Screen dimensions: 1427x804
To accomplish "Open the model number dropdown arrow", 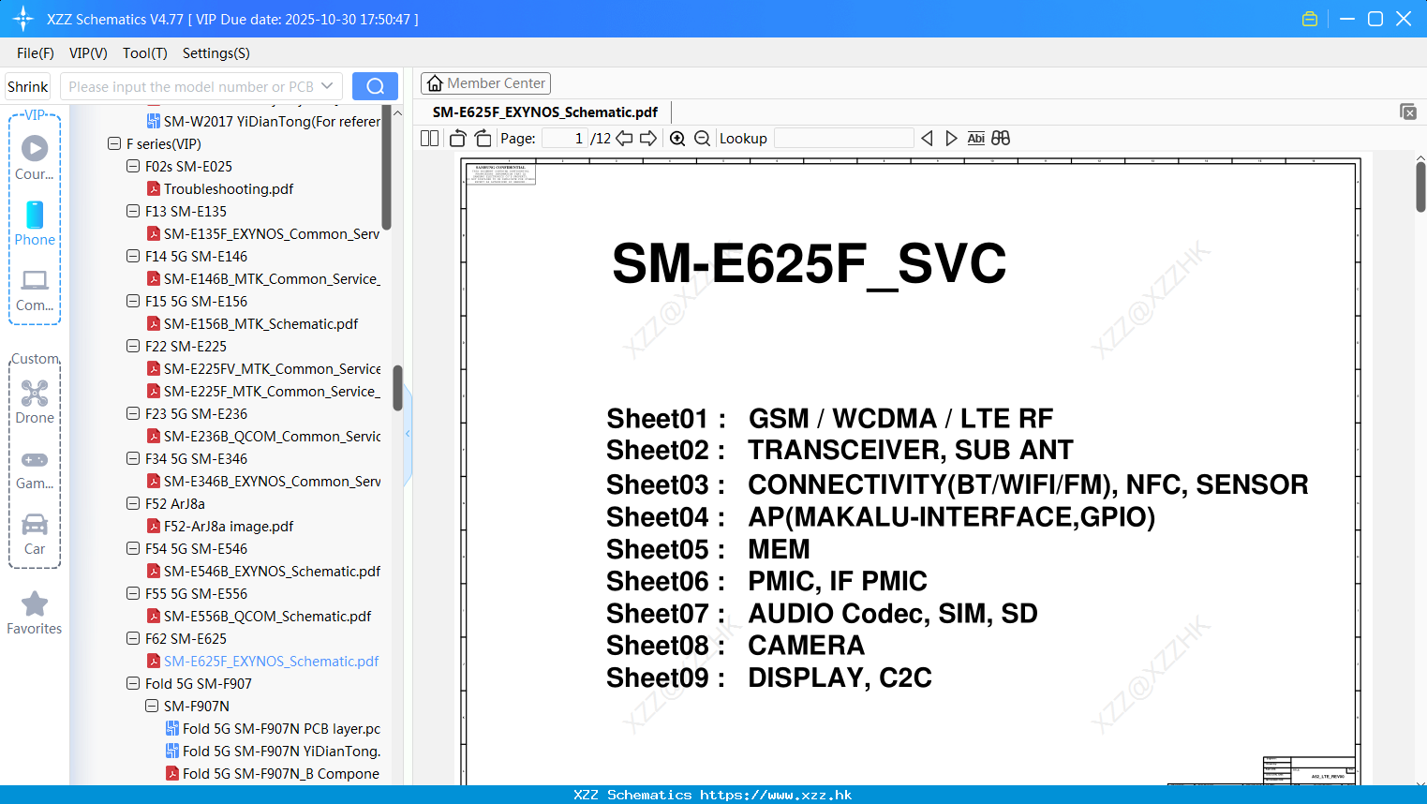I will [x=327, y=86].
